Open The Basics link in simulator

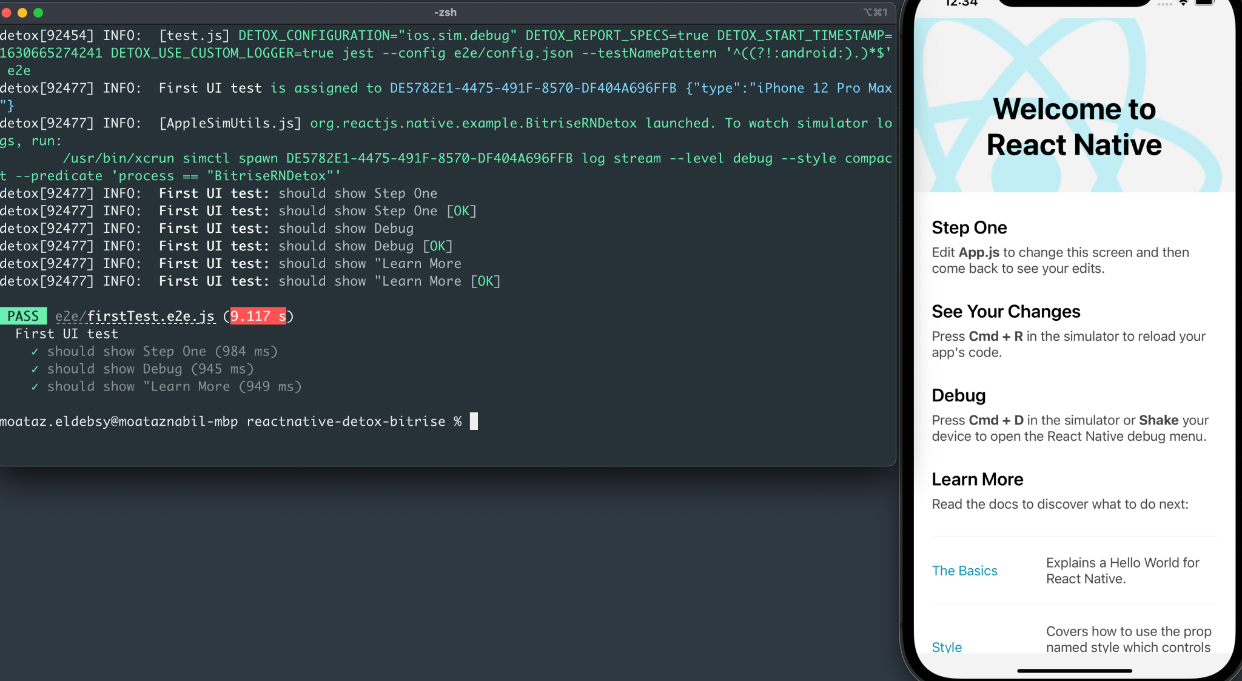pyautogui.click(x=964, y=571)
